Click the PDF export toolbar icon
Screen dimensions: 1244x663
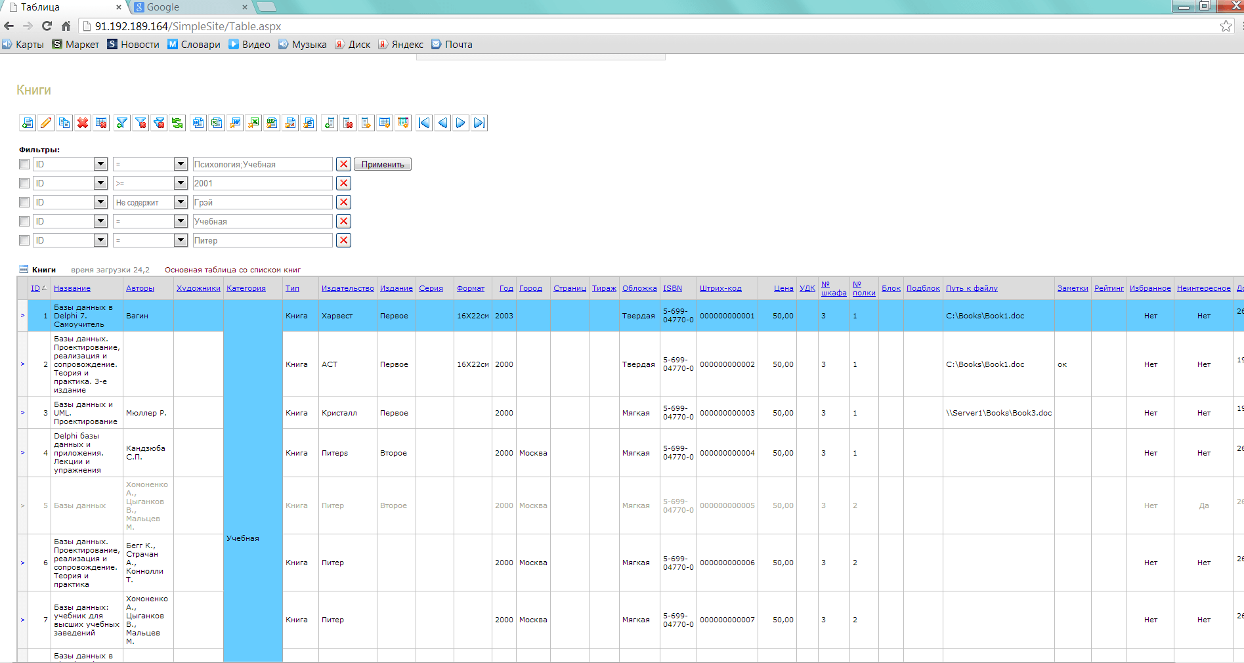coord(290,123)
